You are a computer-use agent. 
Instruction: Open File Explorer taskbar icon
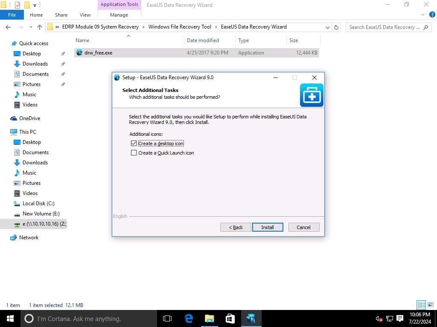[x=209, y=318]
